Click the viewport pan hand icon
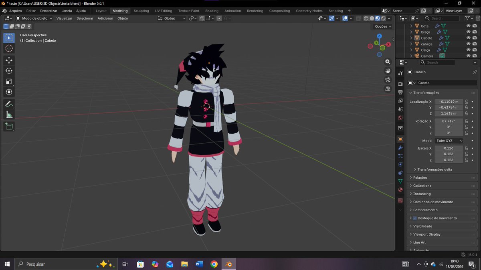This screenshot has width=481, height=270. pos(388,71)
